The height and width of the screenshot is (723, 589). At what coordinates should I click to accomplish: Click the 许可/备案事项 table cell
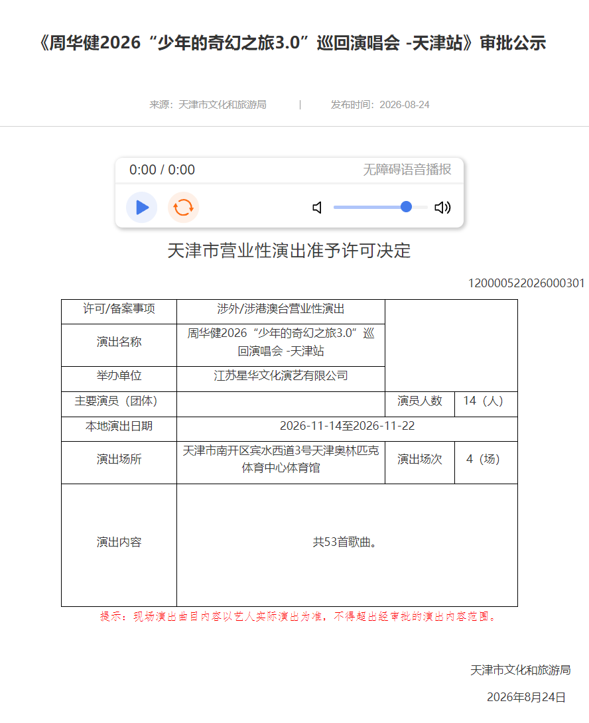(x=119, y=312)
